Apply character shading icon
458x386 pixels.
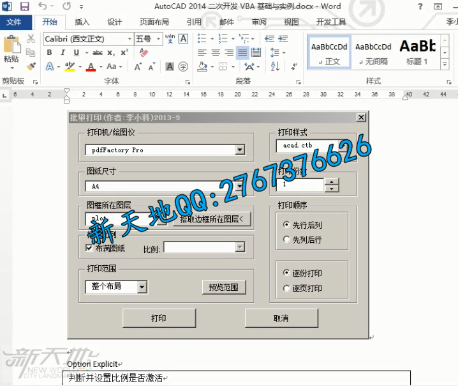point(170,66)
